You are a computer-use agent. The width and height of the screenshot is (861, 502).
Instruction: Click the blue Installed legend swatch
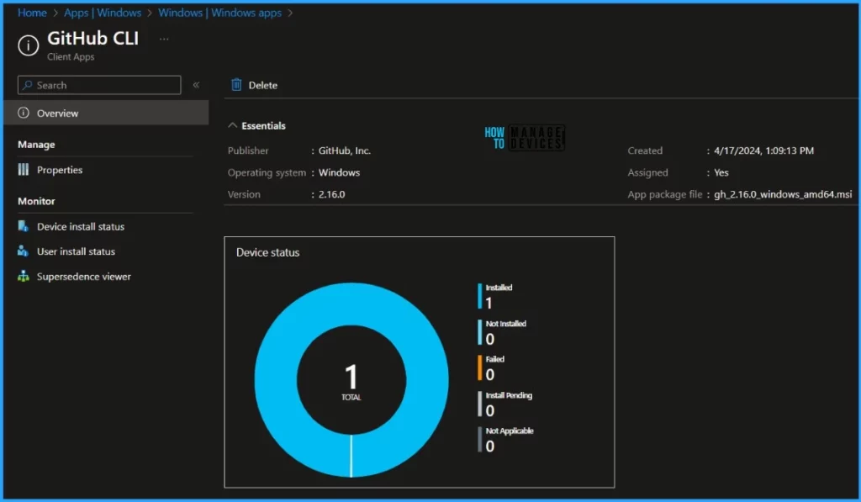point(480,296)
